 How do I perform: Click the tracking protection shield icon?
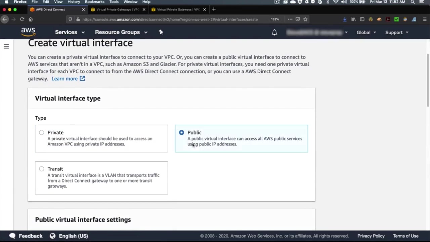[70, 19]
